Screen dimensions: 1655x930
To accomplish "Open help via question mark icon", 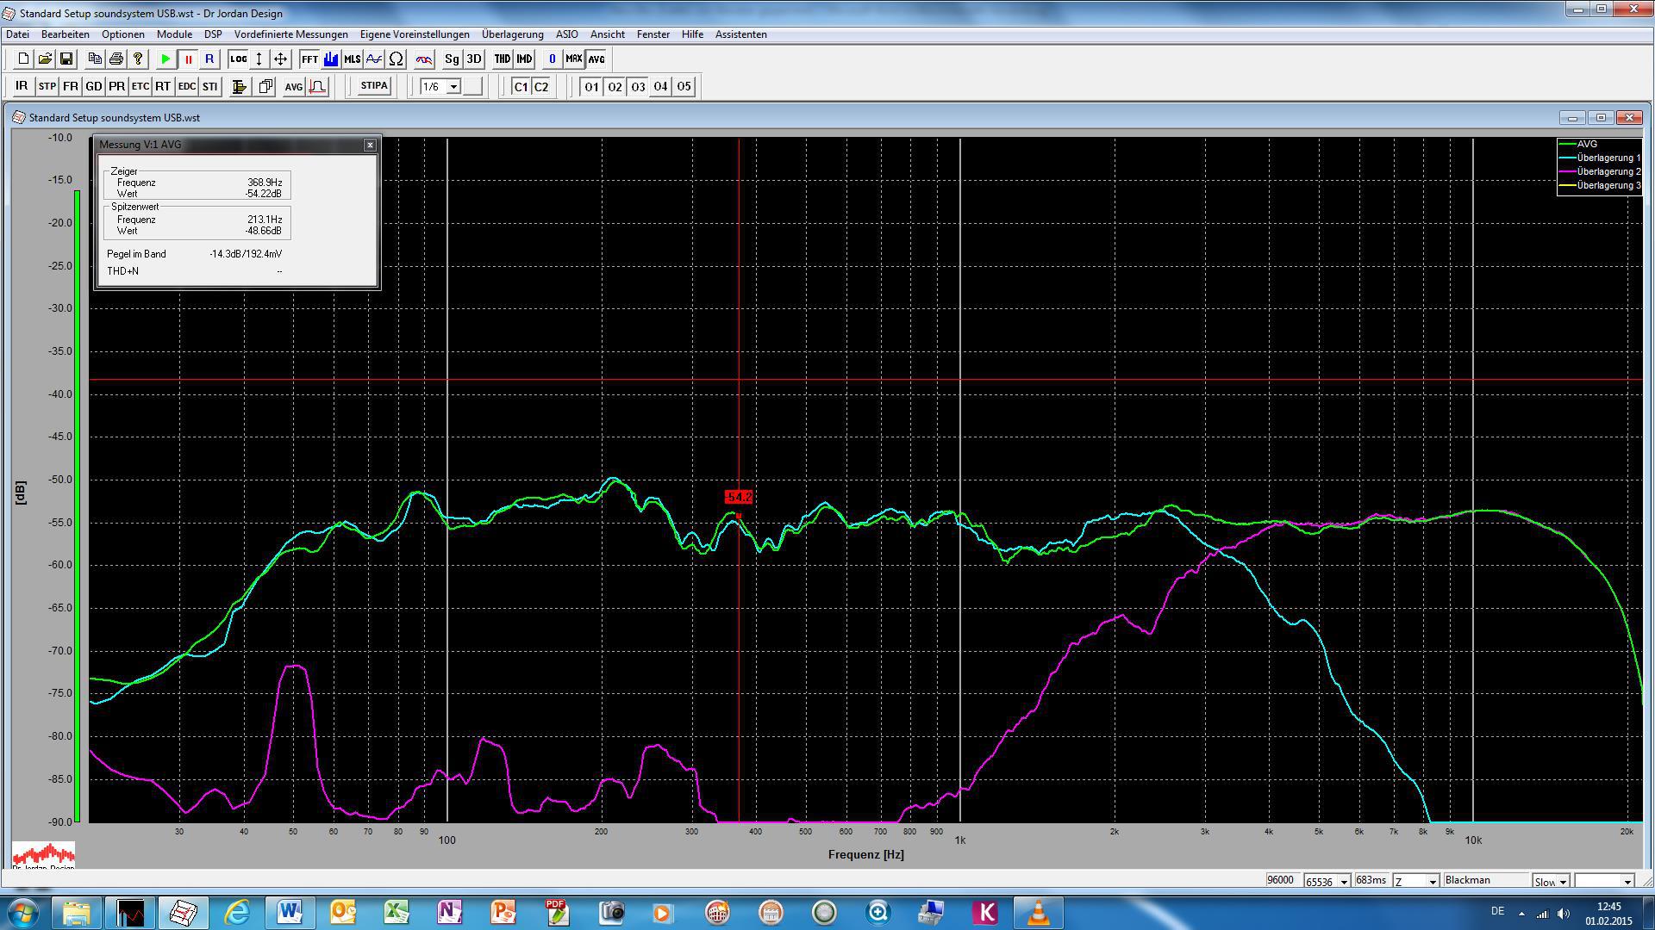I will [138, 59].
